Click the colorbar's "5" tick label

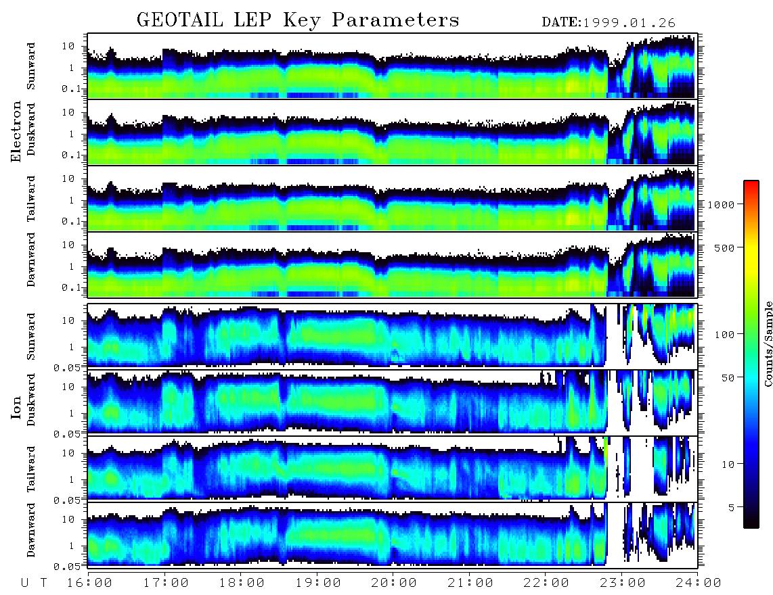point(732,508)
